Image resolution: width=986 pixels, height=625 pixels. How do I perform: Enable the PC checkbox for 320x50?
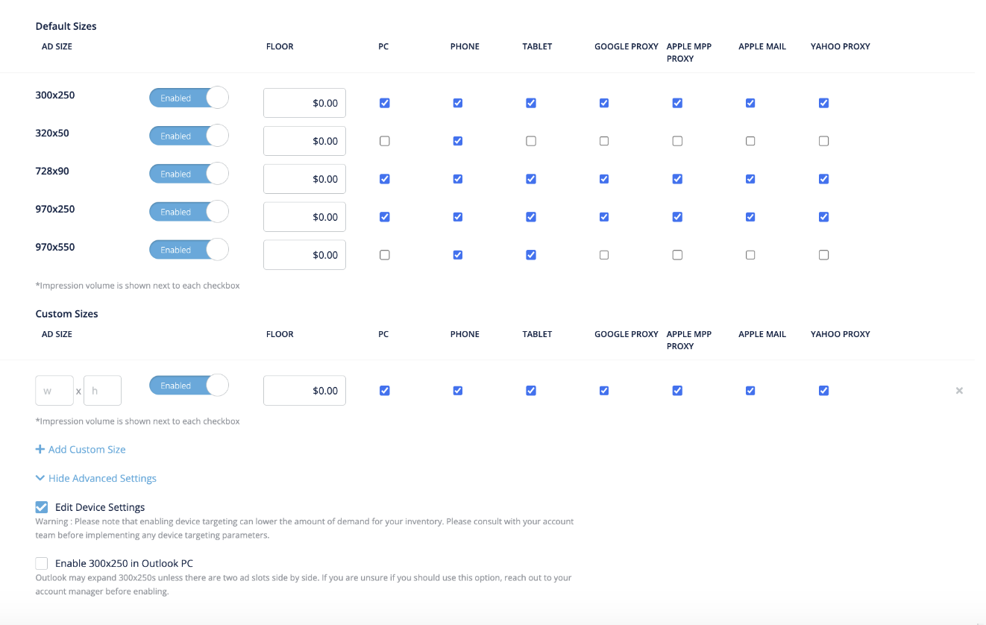tap(384, 140)
